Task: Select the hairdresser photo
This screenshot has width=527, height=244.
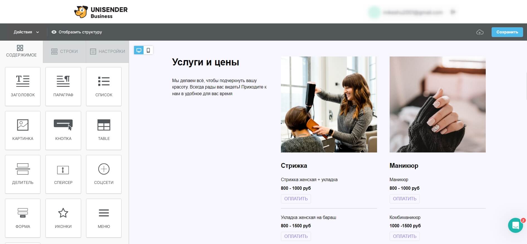Action: point(329,104)
